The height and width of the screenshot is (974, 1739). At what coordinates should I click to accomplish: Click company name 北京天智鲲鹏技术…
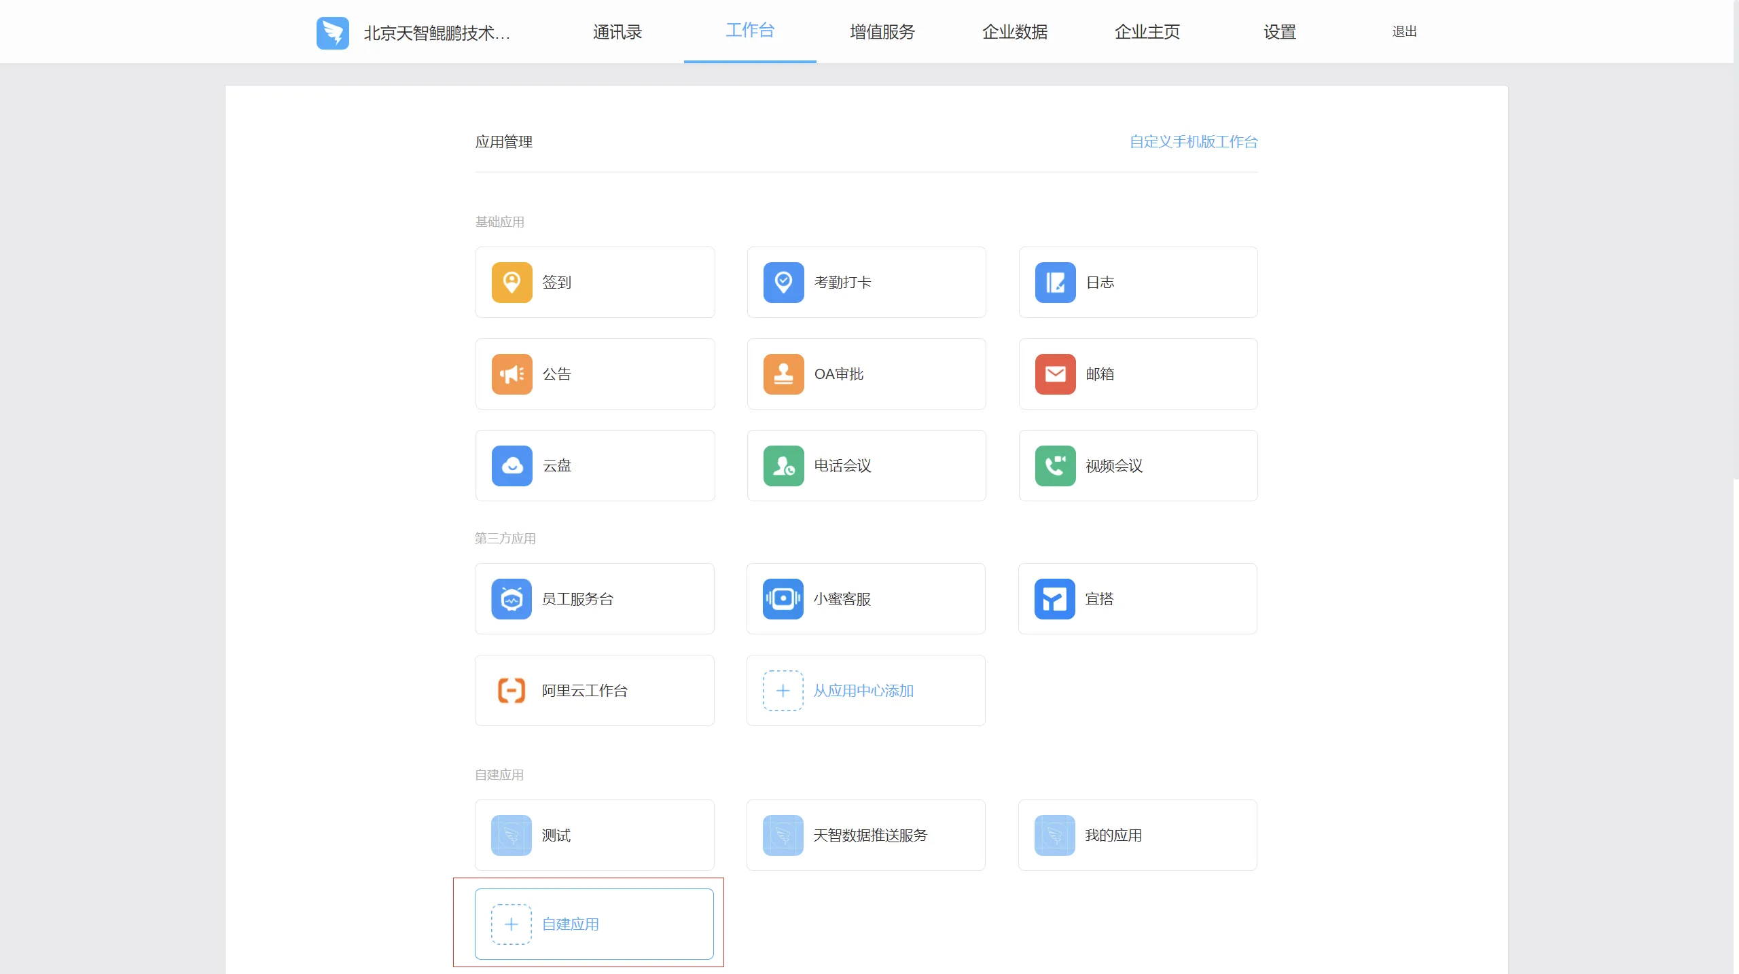pos(437,33)
